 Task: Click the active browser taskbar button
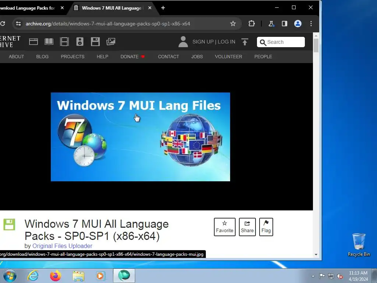124,276
